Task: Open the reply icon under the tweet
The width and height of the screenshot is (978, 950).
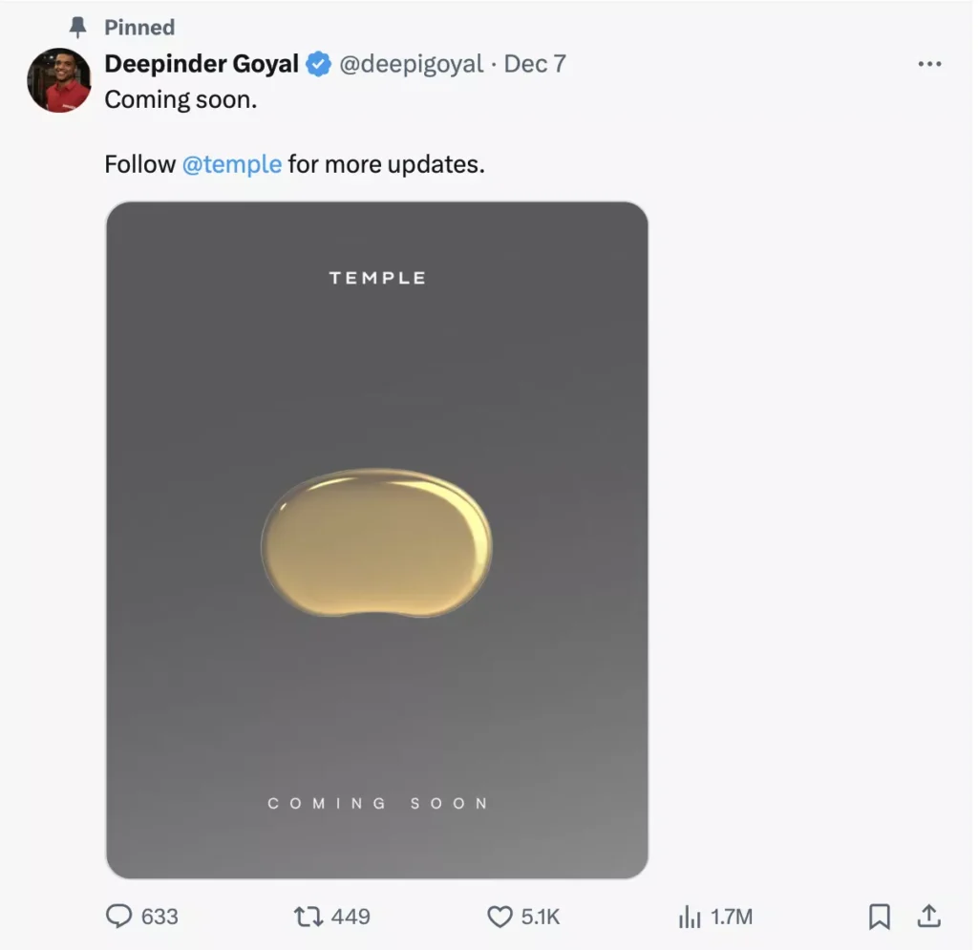Action: [x=118, y=917]
